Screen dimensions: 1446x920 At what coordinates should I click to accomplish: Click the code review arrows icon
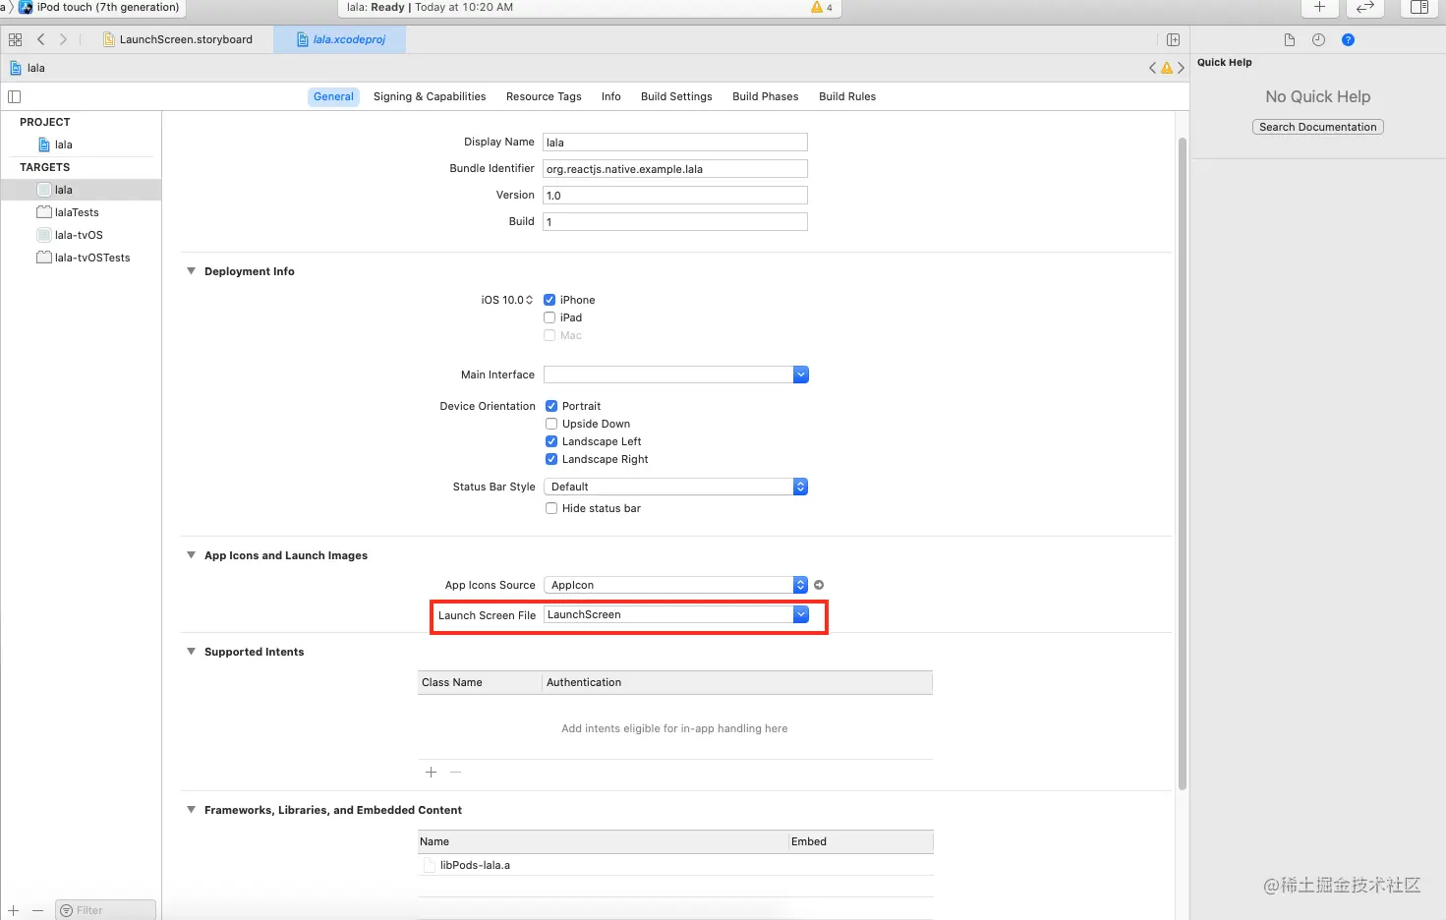1365,7
